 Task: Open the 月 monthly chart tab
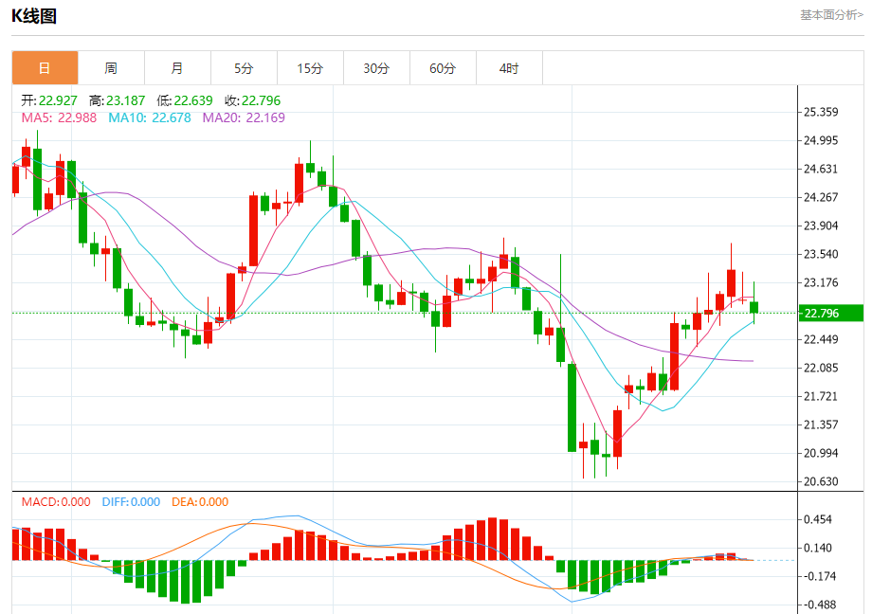tap(177, 68)
